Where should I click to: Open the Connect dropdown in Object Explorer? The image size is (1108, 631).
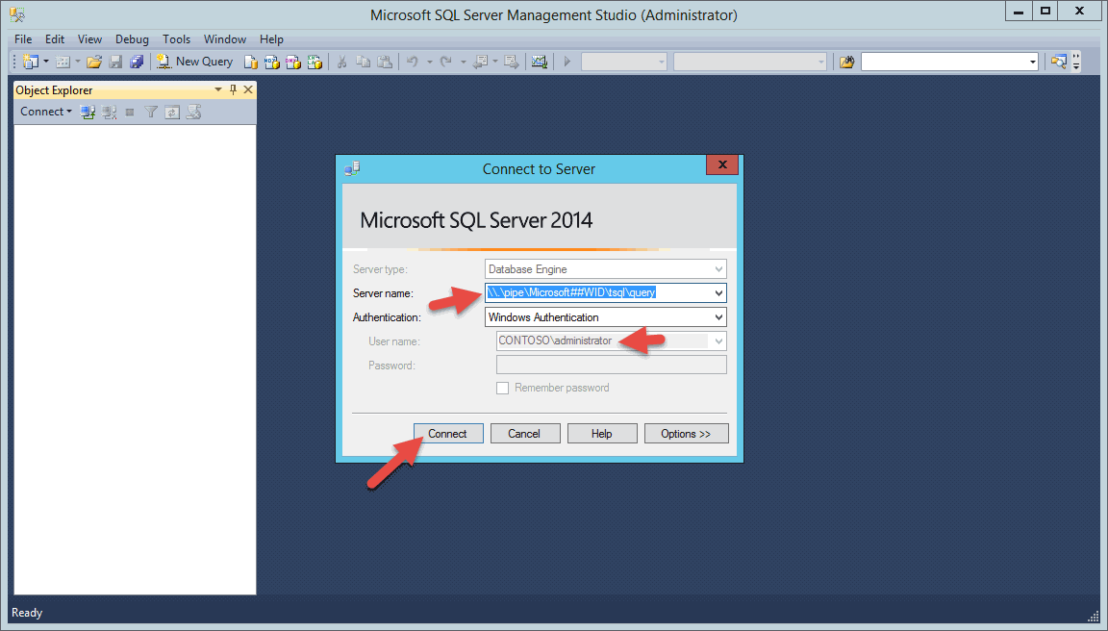pyautogui.click(x=46, y=112)
